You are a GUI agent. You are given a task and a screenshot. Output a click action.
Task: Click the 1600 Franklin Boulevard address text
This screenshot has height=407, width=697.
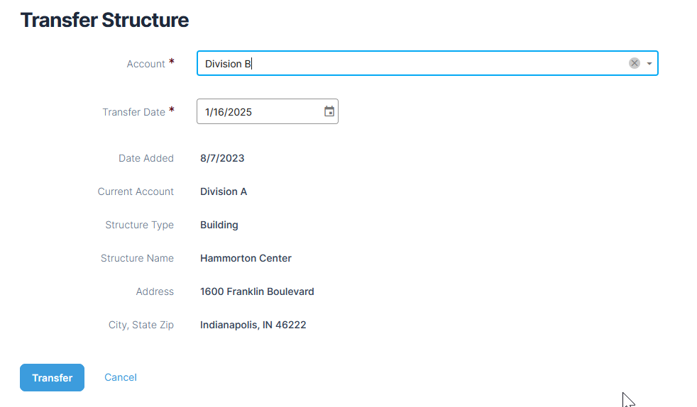pyautogui.click(x=257, y=291)
